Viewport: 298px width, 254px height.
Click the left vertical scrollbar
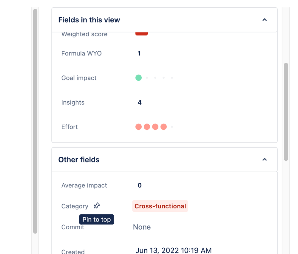coord(35,119)
